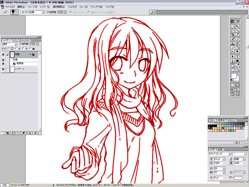This screenshot has height=187, width=249.
Task: Select the Notes tool
Action: point(233,65)
